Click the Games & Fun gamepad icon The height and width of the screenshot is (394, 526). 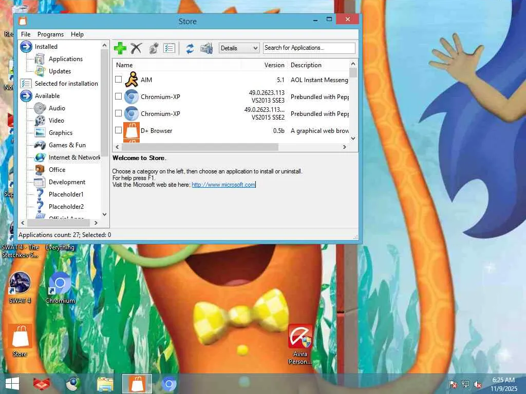pos(40,145)
